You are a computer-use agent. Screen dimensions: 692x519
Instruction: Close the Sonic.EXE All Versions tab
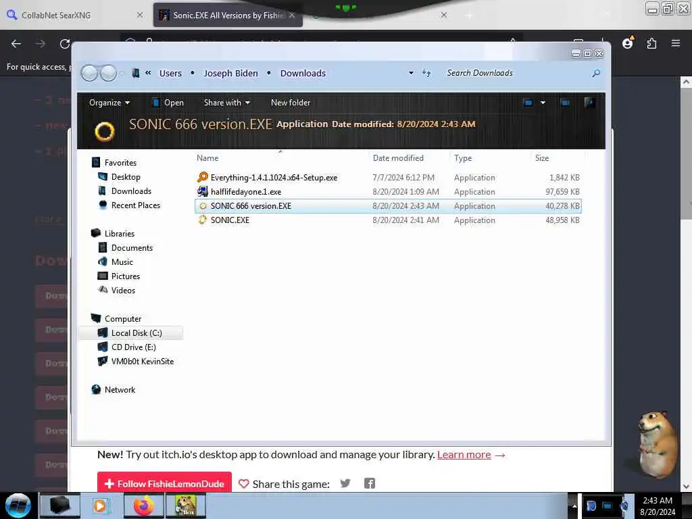click(x=292, y=15)
